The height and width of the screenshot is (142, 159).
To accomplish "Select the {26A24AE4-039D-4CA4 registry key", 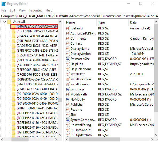I will (37, 36).
